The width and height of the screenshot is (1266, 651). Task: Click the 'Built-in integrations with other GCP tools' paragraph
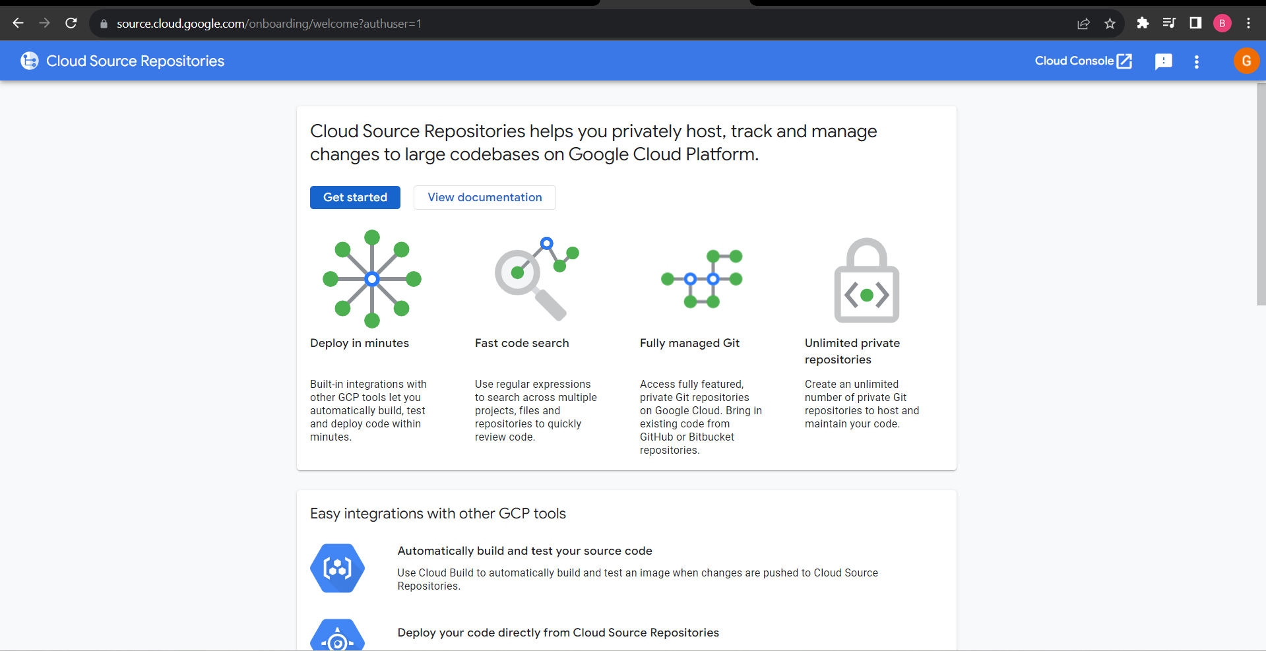[x=368, y=410]
